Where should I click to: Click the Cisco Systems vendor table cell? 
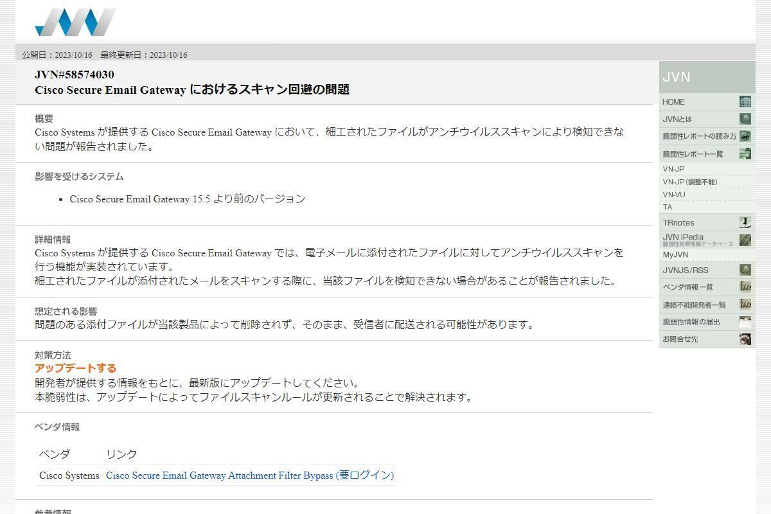(69, 475)
